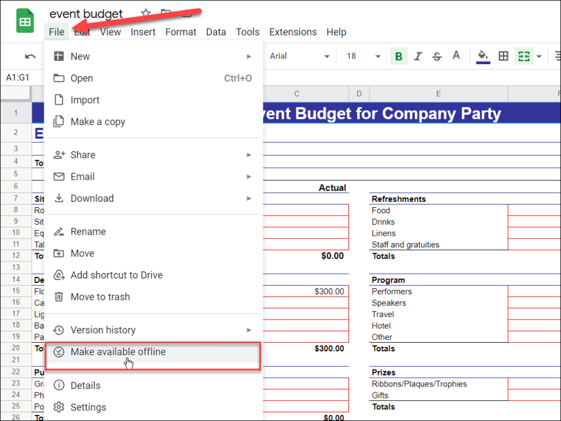
Task: Open the text color tool
Action: click(456, 55)
